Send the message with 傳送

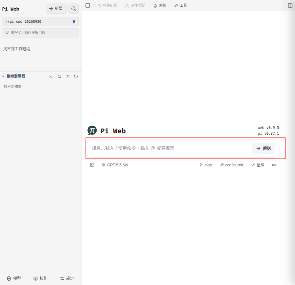coord(264,148)
